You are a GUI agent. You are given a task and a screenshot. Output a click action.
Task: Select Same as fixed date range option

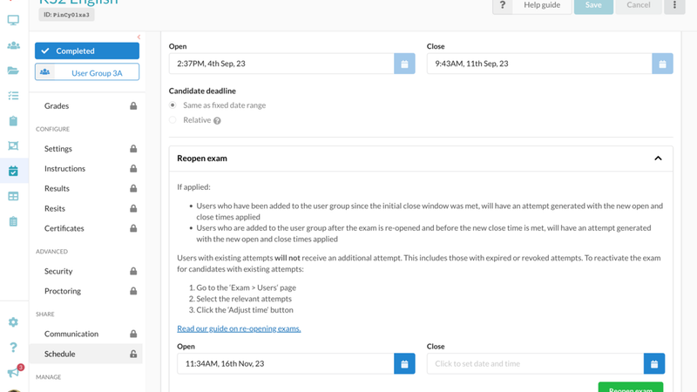pyautogui.click(x=173, y=105)
